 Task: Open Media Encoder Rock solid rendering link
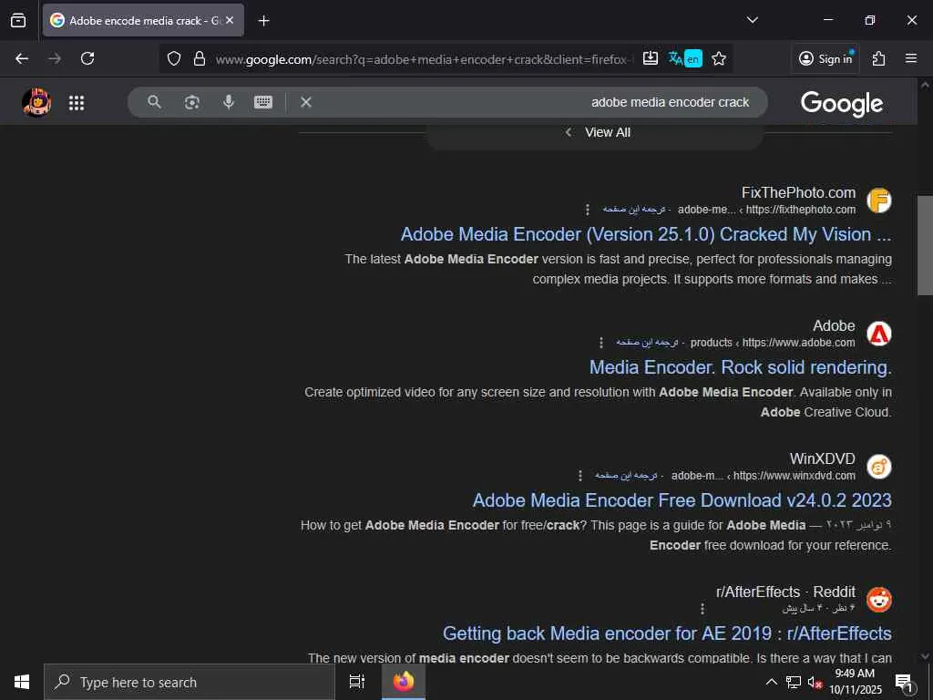click(x=740, y=367)
